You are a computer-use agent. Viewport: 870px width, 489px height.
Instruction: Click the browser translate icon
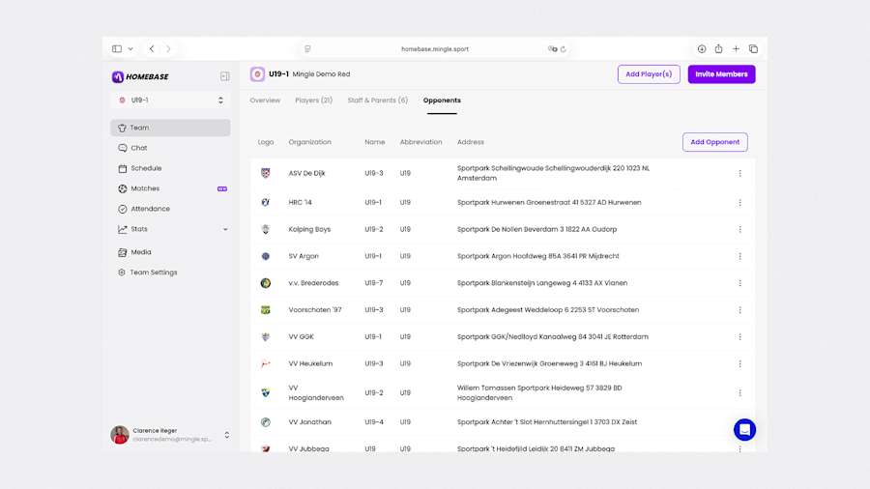pyautogui.click(x=552, y=48)
